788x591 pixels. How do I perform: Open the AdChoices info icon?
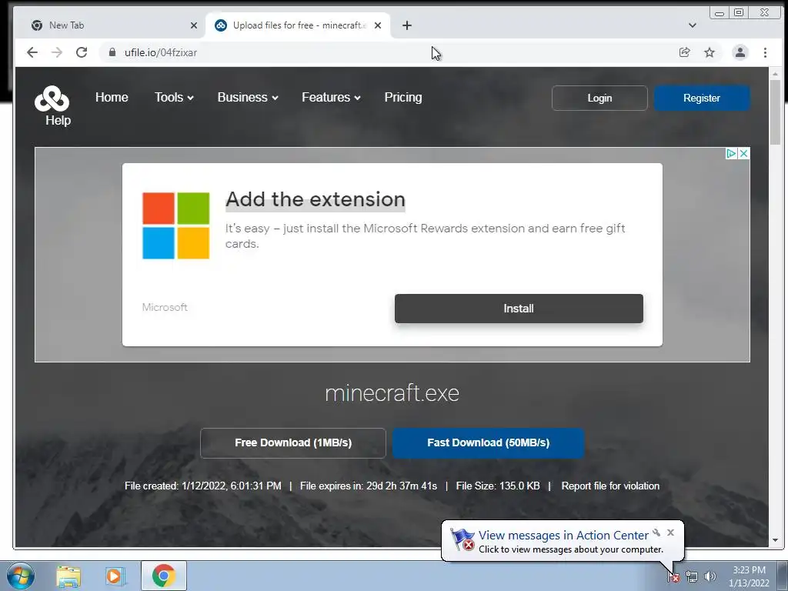731,153
